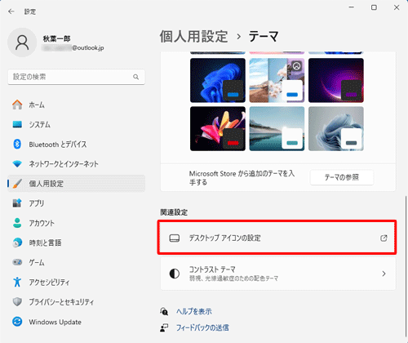Open システム settings page
408x343 pixels.
(x=76, y=124)
